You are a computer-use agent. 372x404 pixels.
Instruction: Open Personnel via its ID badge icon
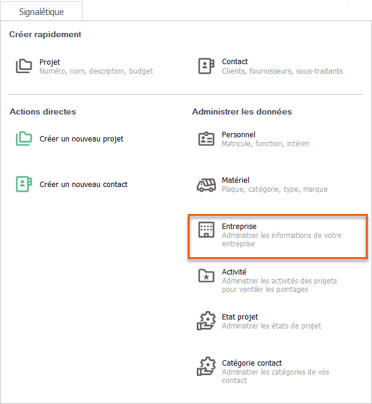click(x=206, y=139)
